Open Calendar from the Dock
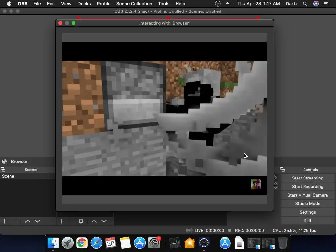The width and height of the screenshot is (336, 252). pyautogui.click(x=111, y=243)
